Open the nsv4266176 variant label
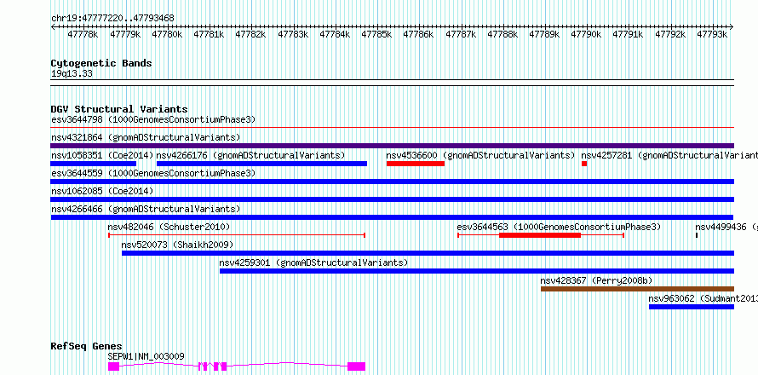 coord(250,155)
